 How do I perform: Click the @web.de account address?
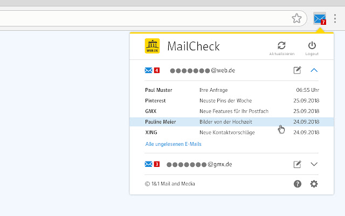point(203,71)
